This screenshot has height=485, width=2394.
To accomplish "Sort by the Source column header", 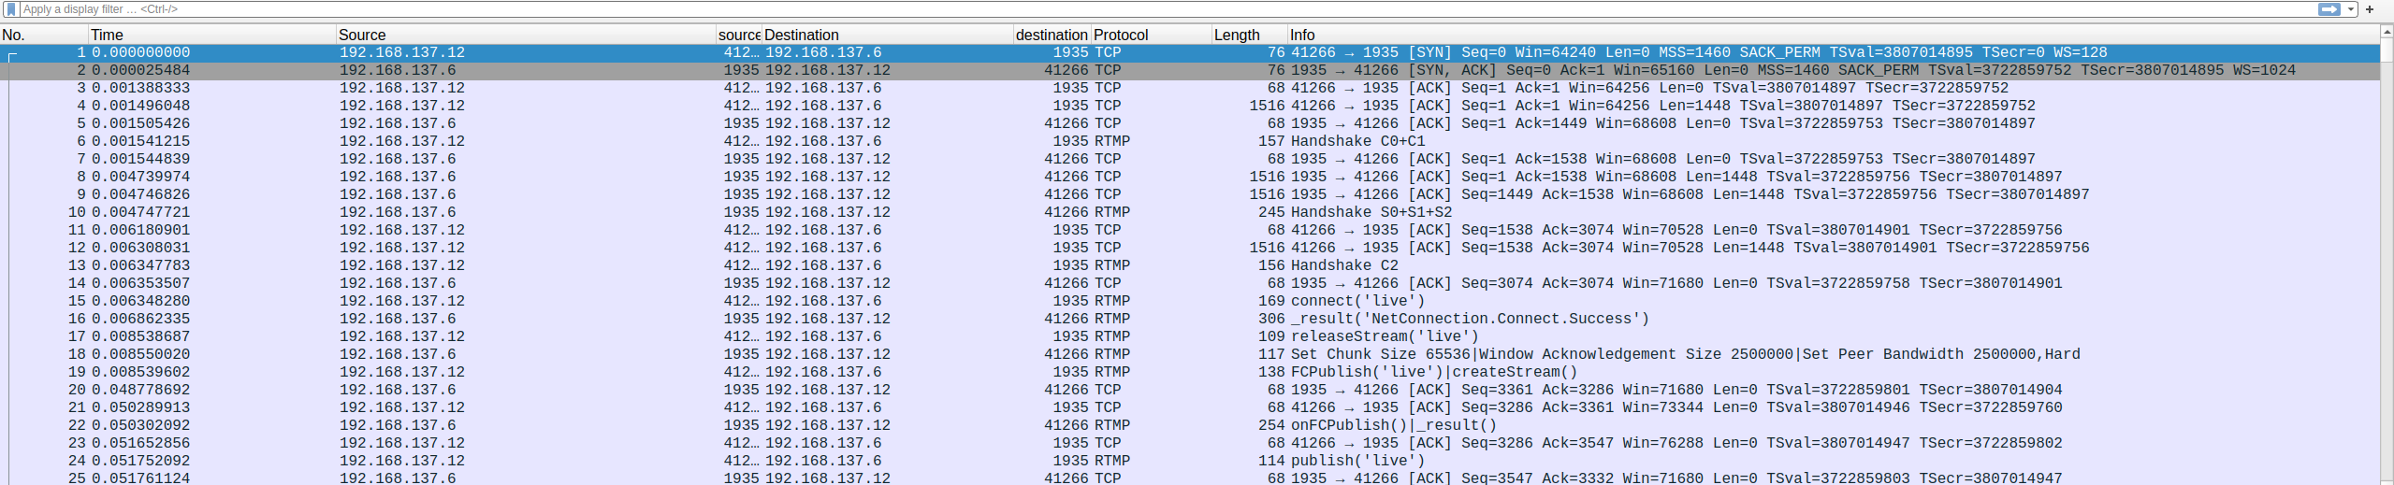I will tap(526, 35).
